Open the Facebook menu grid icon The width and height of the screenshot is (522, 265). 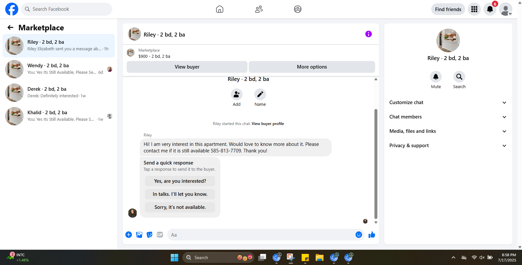click(x=474, y=9)
